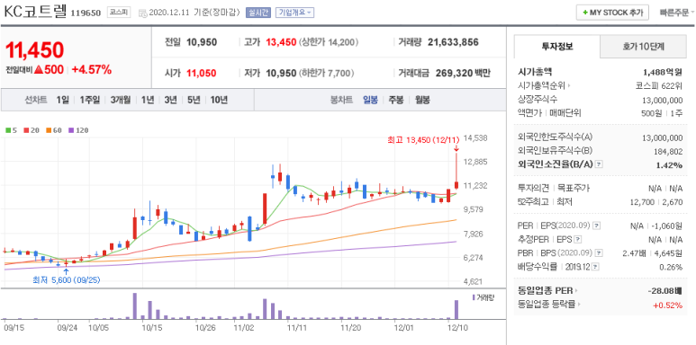Click the 거래대금 value 269,320 백만
The image size is (696, 345).
click(x=463, y=73)
